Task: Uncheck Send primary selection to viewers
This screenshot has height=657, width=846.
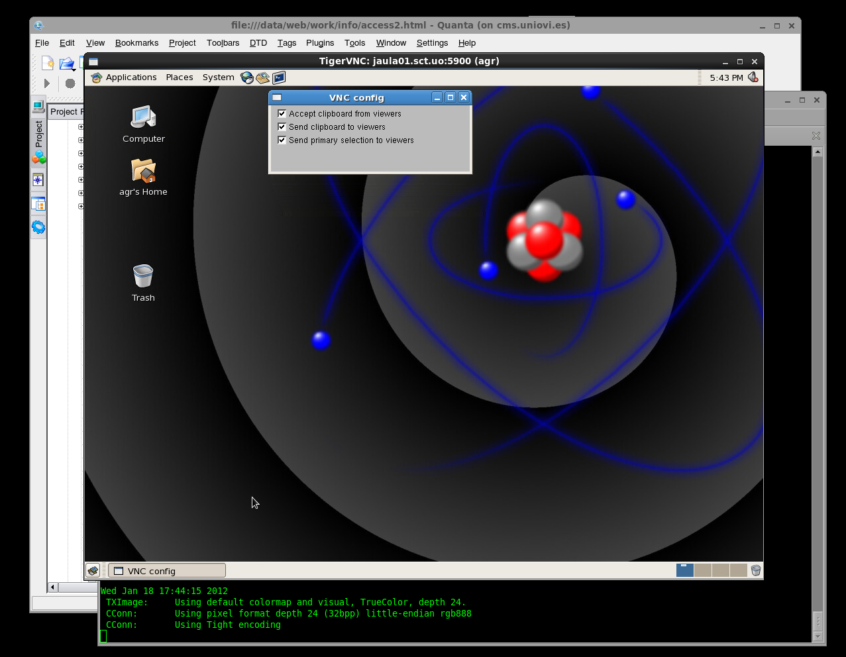Action: coord(282,140)
